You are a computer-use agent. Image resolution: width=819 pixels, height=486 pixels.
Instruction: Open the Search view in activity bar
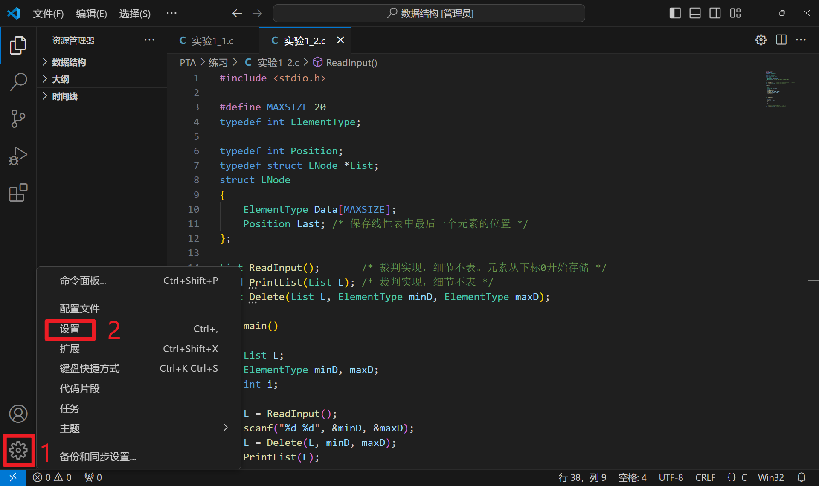tap(18, 82)
